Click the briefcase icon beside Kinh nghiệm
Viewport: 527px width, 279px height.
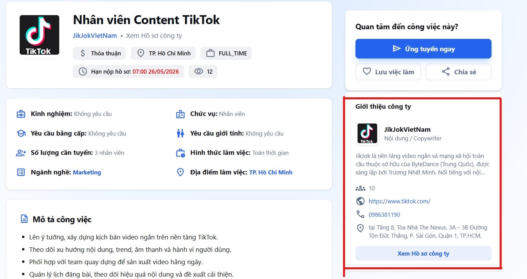click(x=21, y=114)
